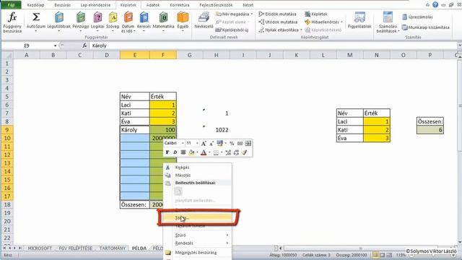The height and width of the screenshot is (260, 462).
Task: Show precedents with Elődök mutatása
Action: [277, 14]
